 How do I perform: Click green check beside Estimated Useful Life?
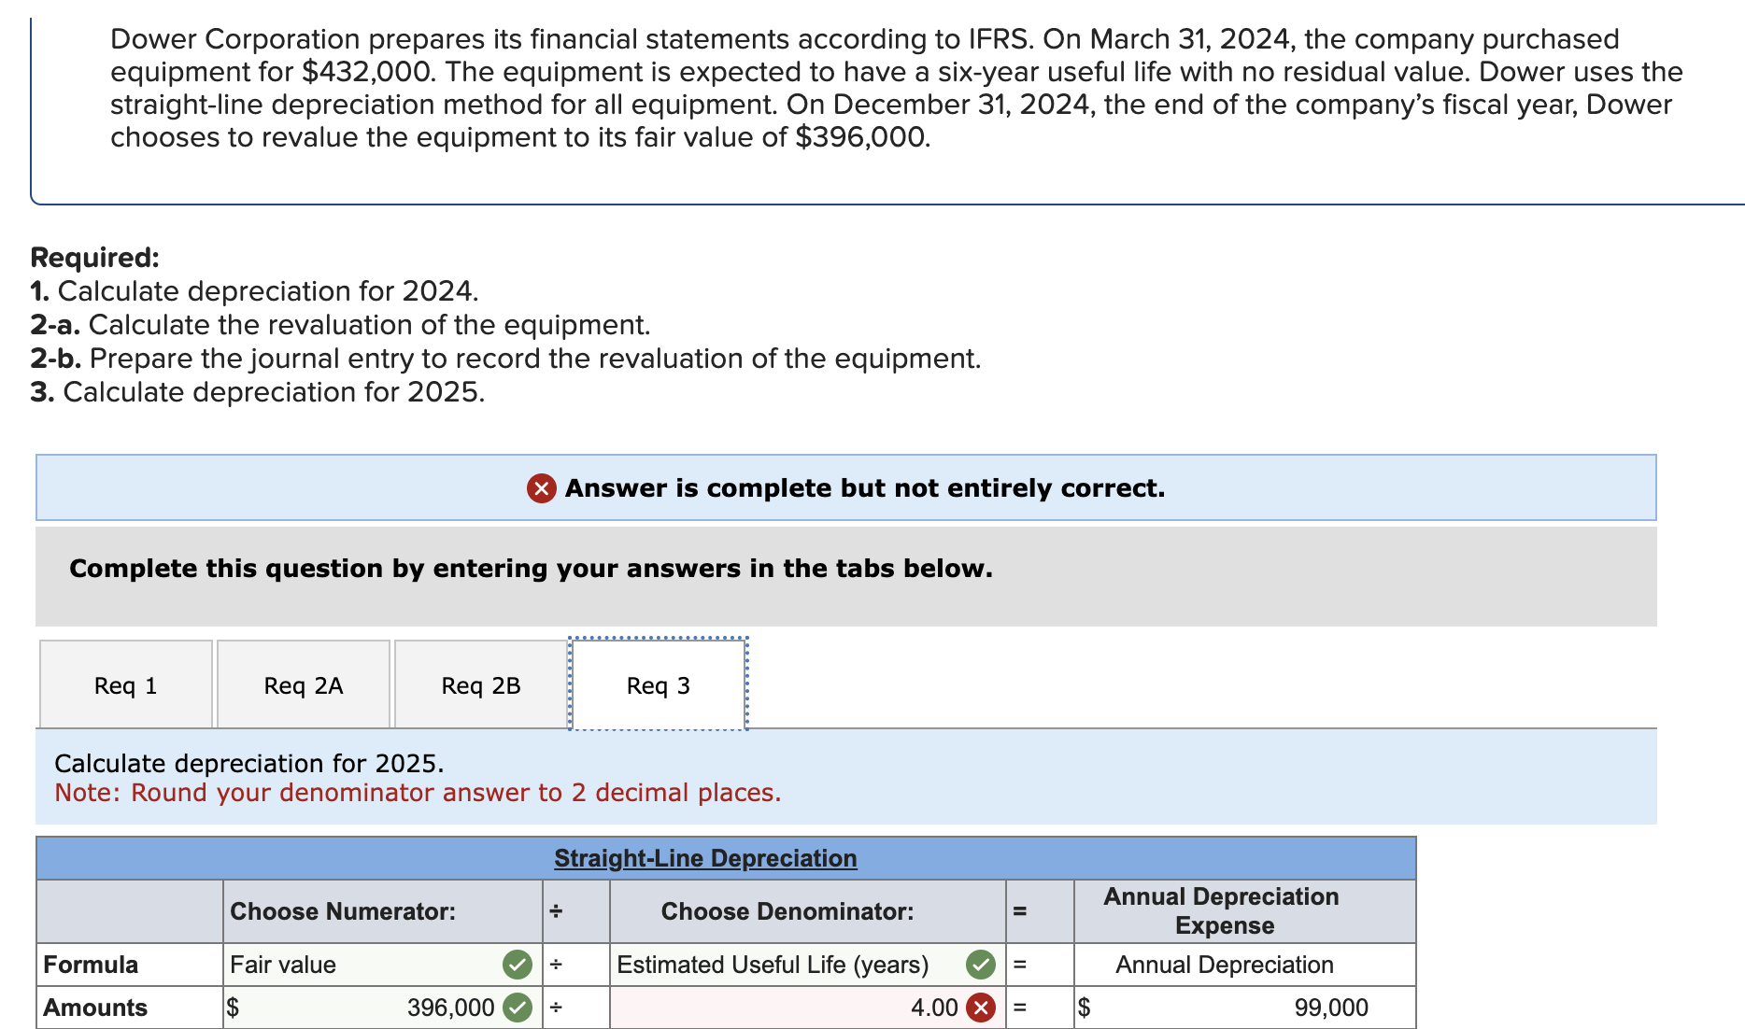click(980, 965)
